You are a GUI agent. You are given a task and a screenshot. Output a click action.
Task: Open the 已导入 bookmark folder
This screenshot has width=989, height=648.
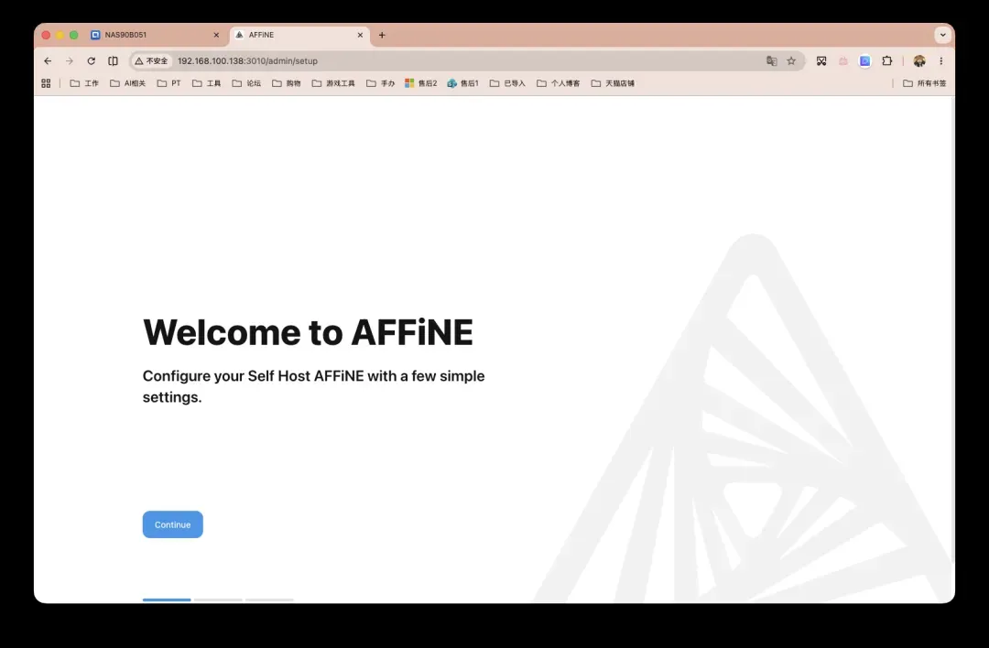tap(507, 83)
